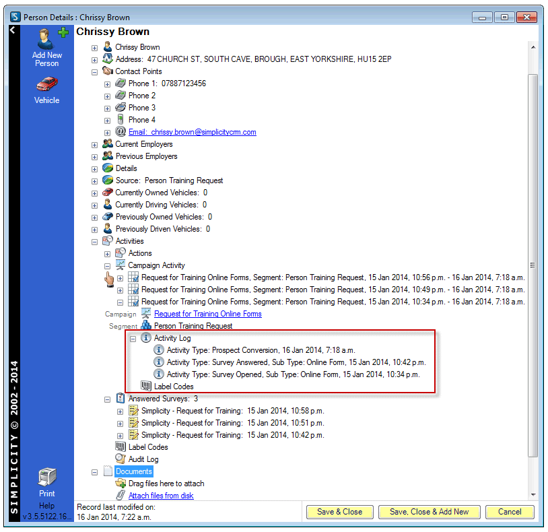548x532 pixels.
Task: Collapse the Contact Points node
Action: [x=94, y=72]
